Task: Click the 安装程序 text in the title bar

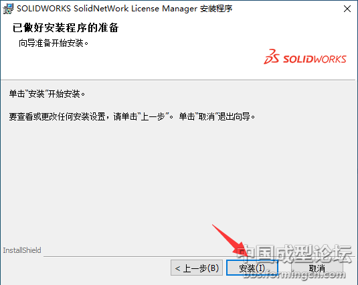Action: (x=216, y=9)
